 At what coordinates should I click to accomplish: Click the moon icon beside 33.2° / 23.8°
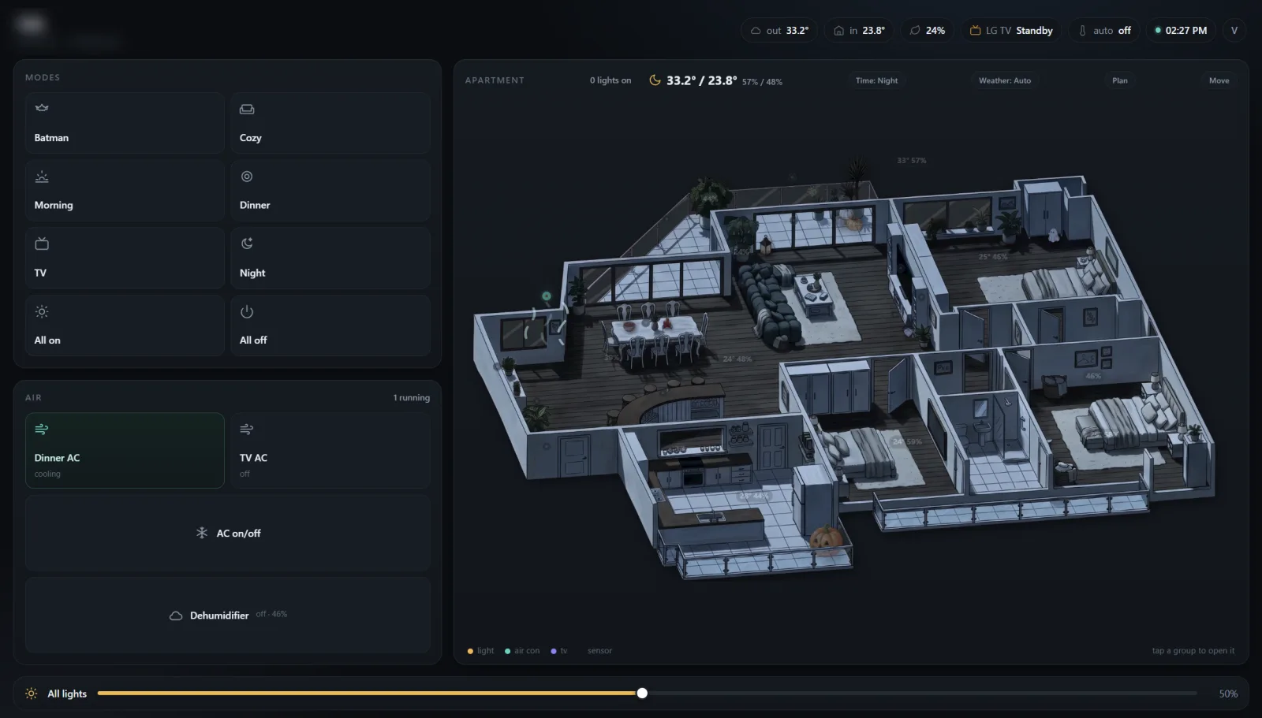tap(655, 80)
